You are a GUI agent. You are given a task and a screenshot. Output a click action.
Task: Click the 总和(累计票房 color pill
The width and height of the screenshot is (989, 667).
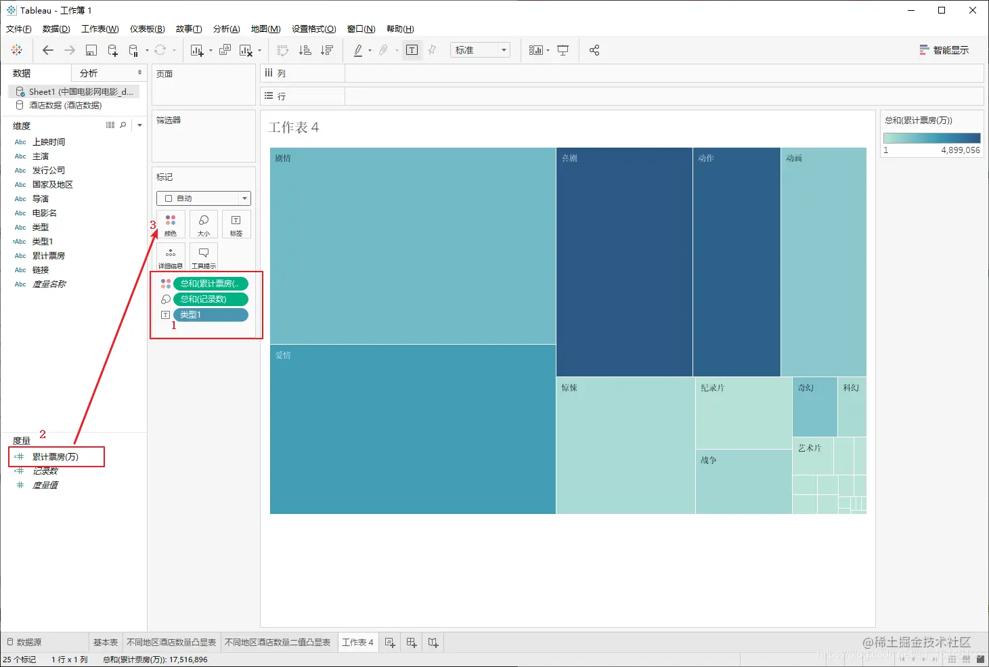(x=211, y=284)
